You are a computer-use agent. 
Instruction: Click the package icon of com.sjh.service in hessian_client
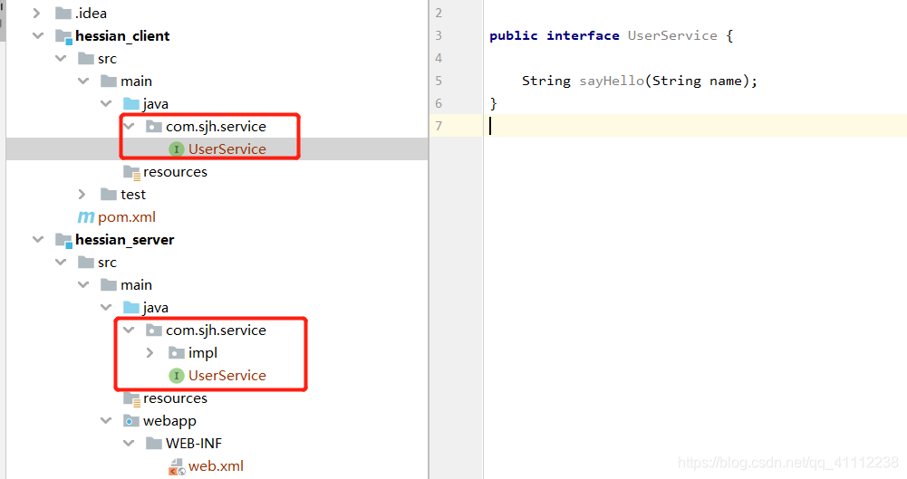coord(154,126)
